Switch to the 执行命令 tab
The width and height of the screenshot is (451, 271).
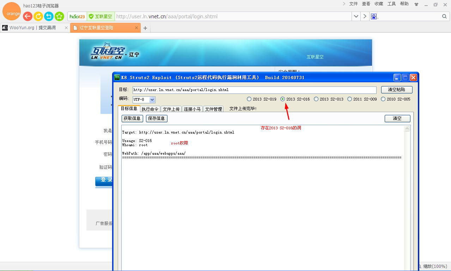pos(150,109)
